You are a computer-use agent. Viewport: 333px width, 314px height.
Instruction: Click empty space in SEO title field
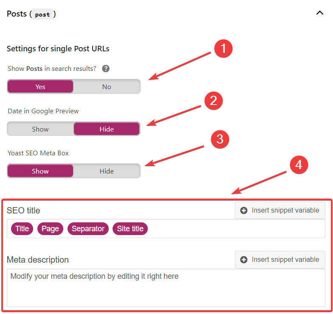(234, 229)
